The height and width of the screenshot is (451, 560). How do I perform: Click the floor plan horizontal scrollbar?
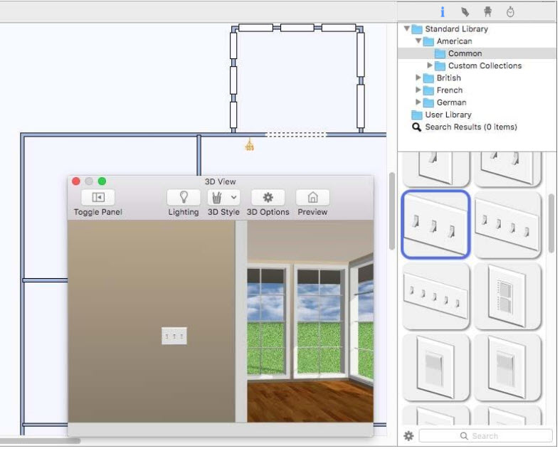(x=40, y=441)
